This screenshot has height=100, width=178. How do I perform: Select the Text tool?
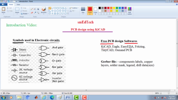click(x=38, y=9)
